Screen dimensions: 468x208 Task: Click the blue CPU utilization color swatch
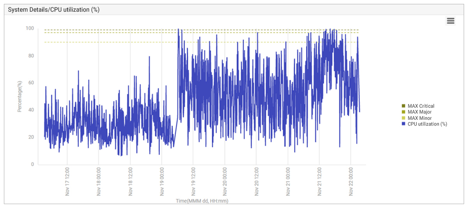(x=404, y=124)
